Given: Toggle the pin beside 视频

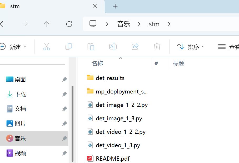Looking at the screenshot, I should [64, 153].
